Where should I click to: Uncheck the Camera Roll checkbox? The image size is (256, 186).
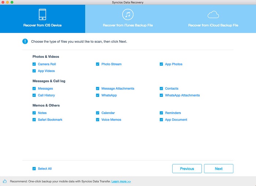34,64
